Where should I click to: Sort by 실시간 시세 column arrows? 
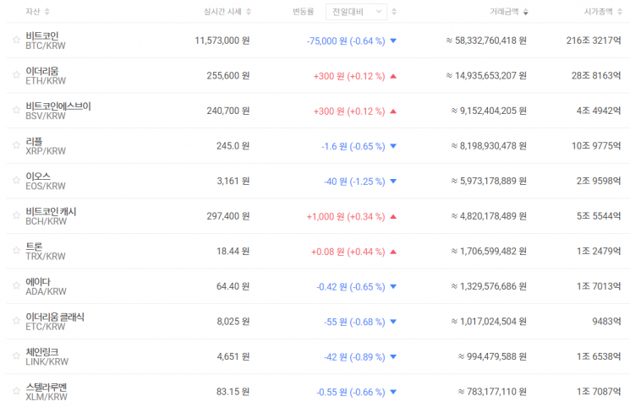[249, 12]
